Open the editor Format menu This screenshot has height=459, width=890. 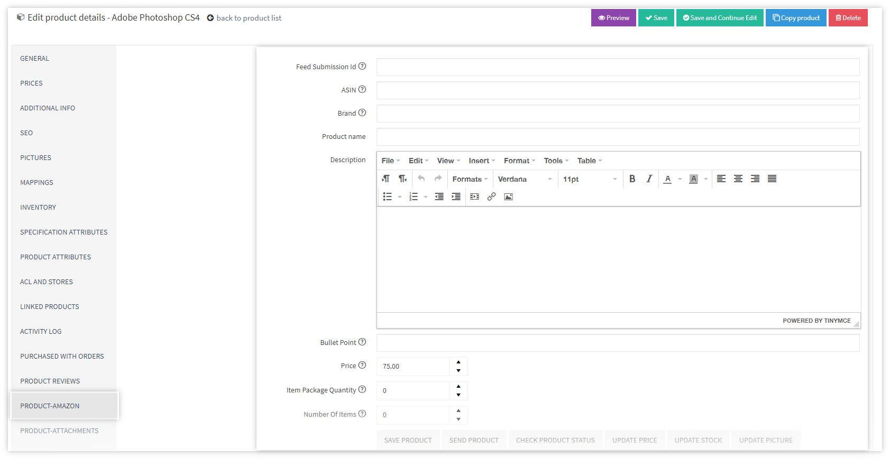click(520, 161)
